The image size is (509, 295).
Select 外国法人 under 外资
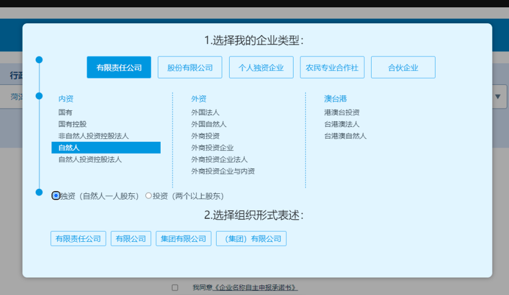click(x=205, y=112)
